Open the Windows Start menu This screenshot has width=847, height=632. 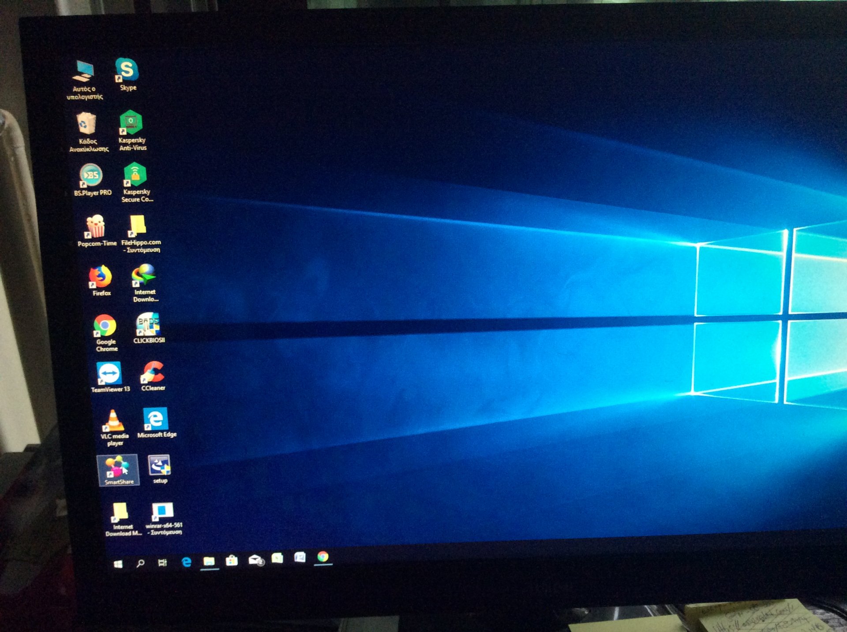coord(118,564)
